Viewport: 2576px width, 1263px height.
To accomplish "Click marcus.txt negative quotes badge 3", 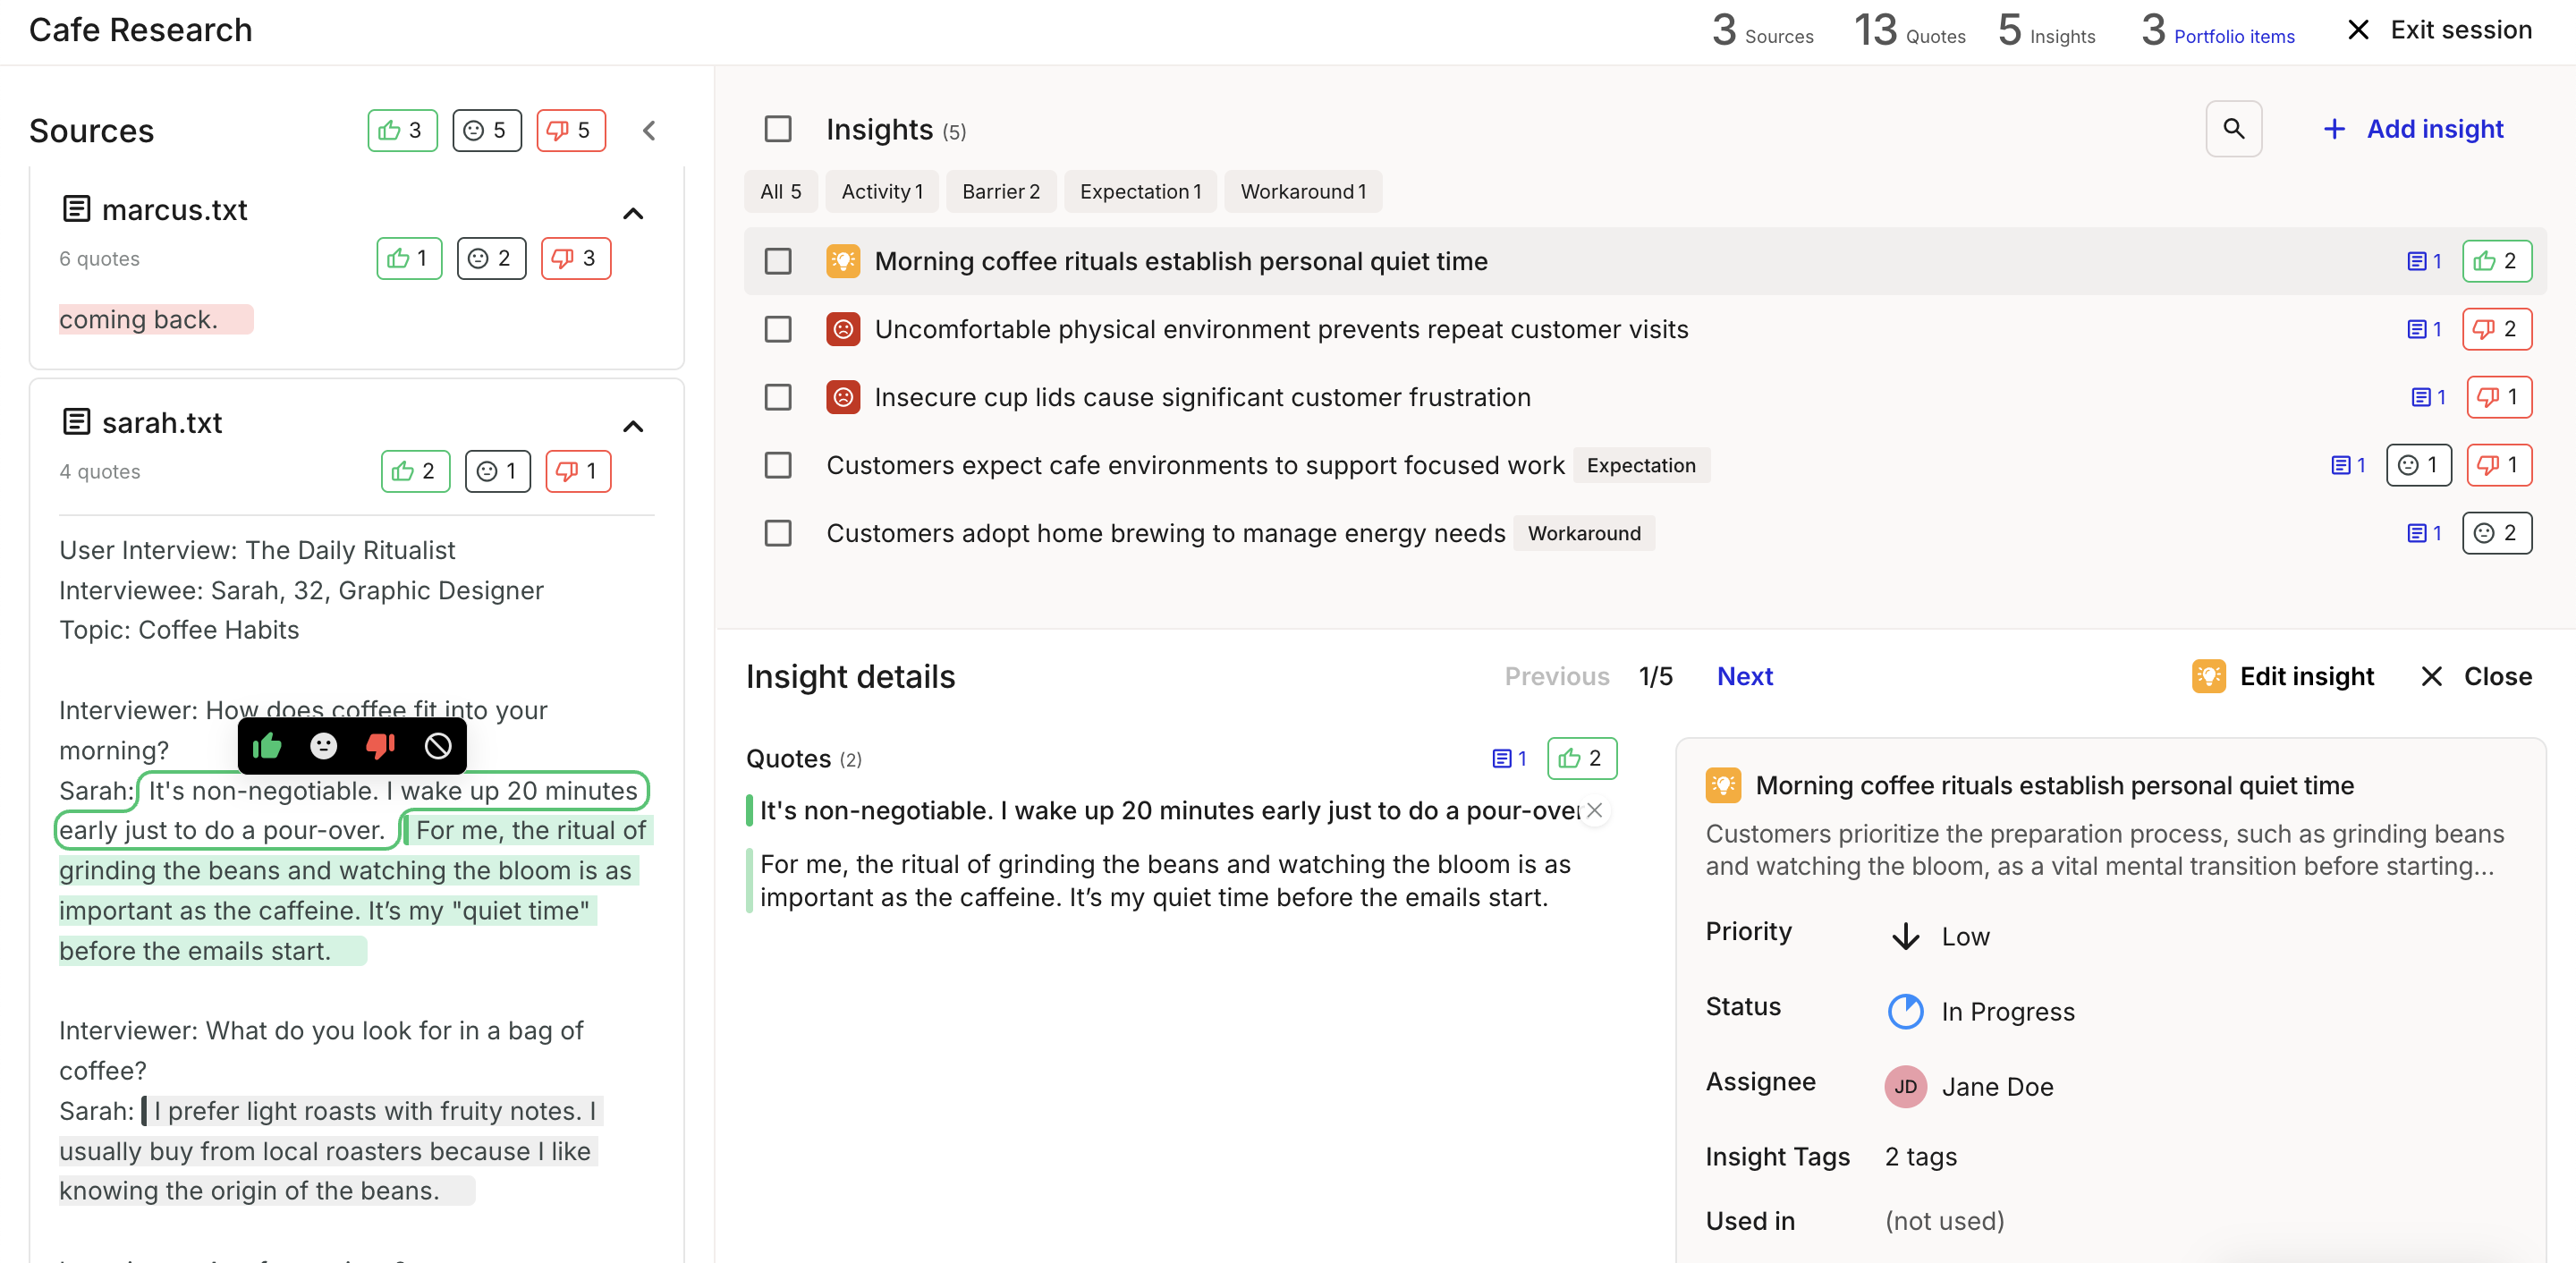I will pyautogui.click(x=576, y=259).
